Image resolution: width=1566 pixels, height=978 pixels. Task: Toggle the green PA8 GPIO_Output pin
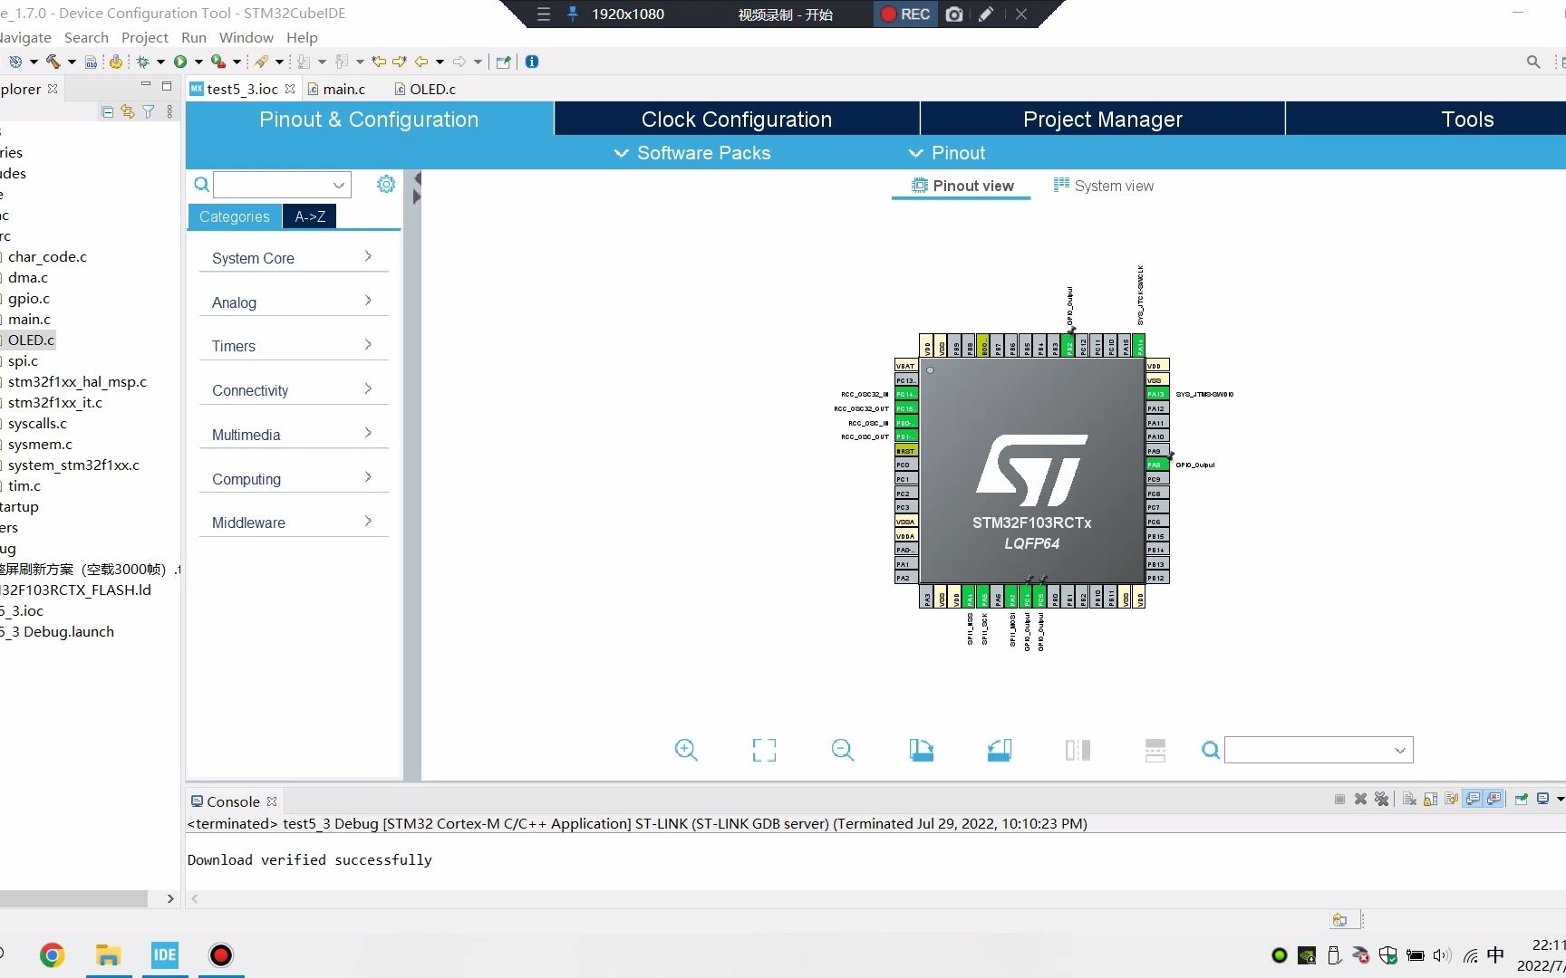tap(1155, 465)
